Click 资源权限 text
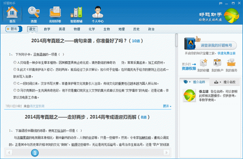Image resolution: width=243 pixels, height=159 pixels. 189,69
